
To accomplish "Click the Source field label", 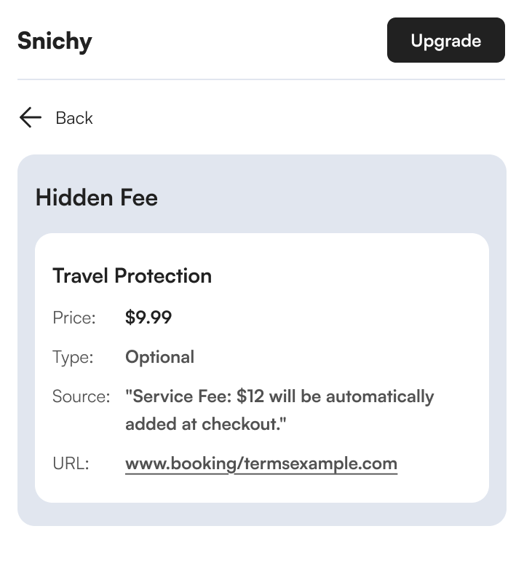I will 81,397.
